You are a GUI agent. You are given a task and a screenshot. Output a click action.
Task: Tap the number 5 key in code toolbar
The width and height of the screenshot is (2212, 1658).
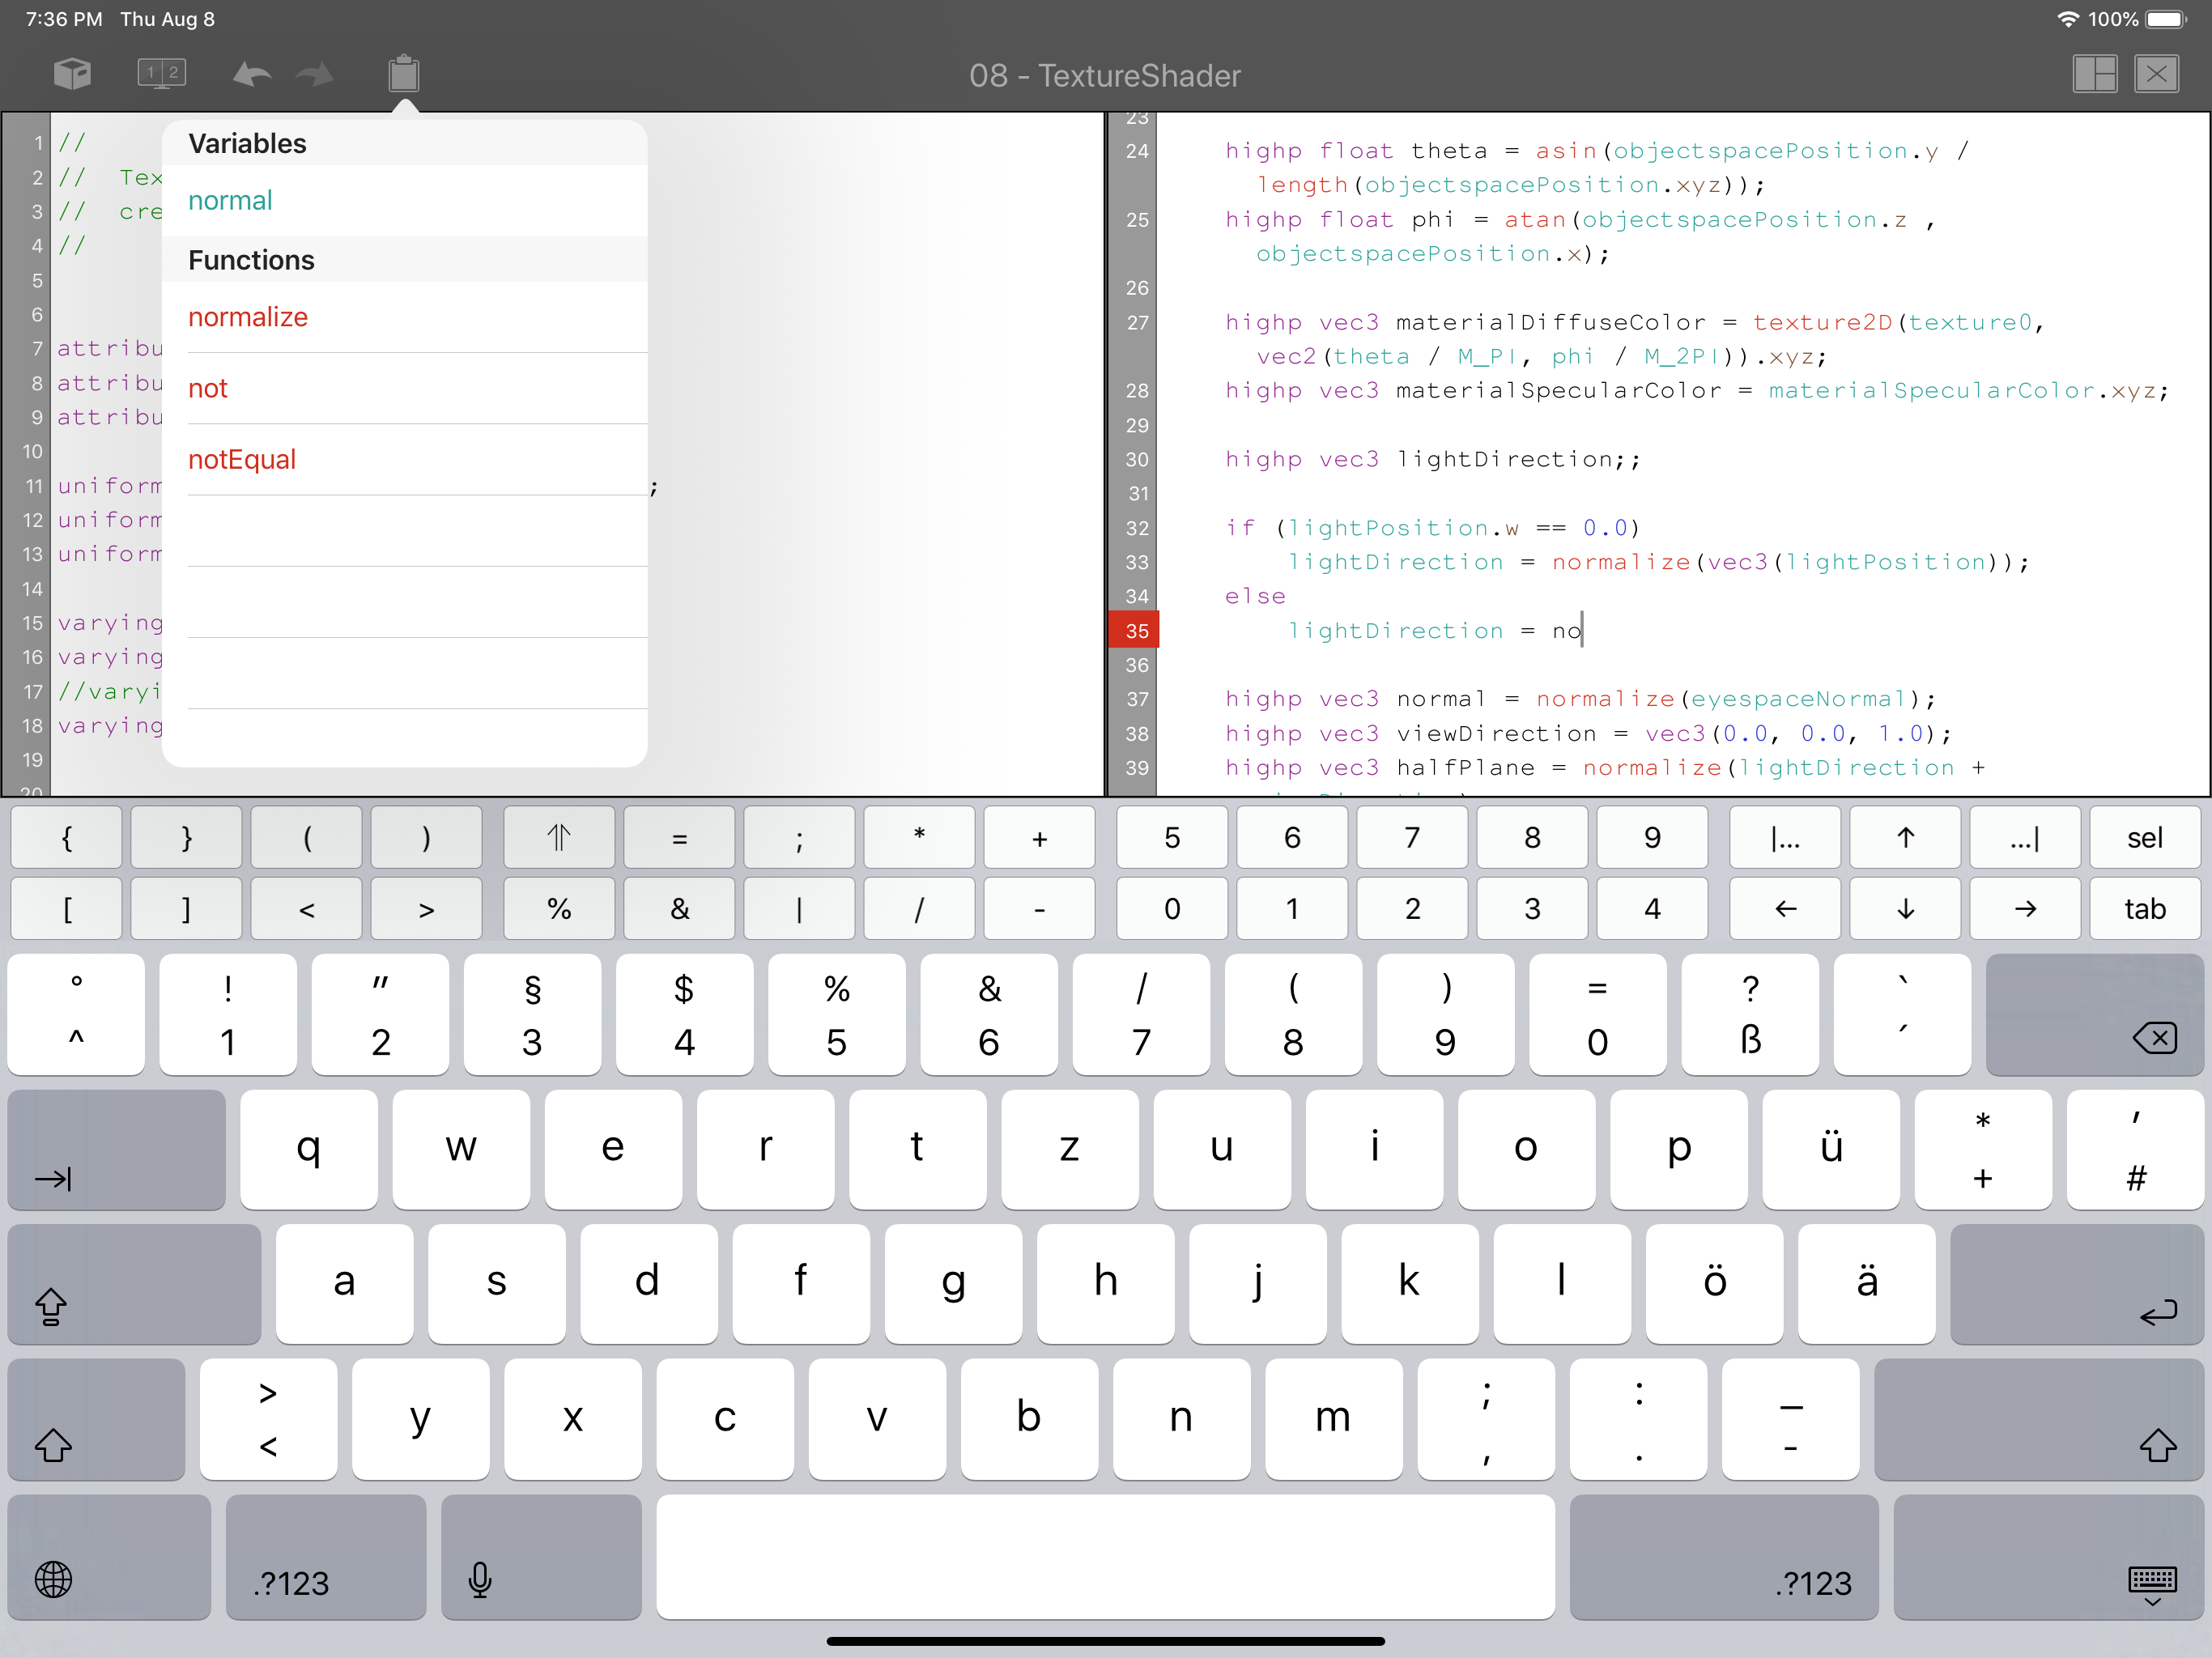pos(1172,838)
